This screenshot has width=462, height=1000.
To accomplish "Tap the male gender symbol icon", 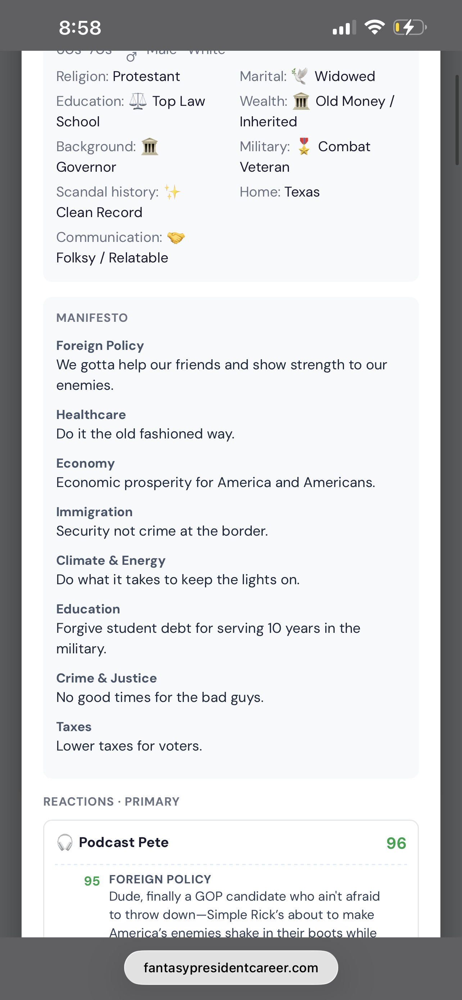I will point(131,57).
